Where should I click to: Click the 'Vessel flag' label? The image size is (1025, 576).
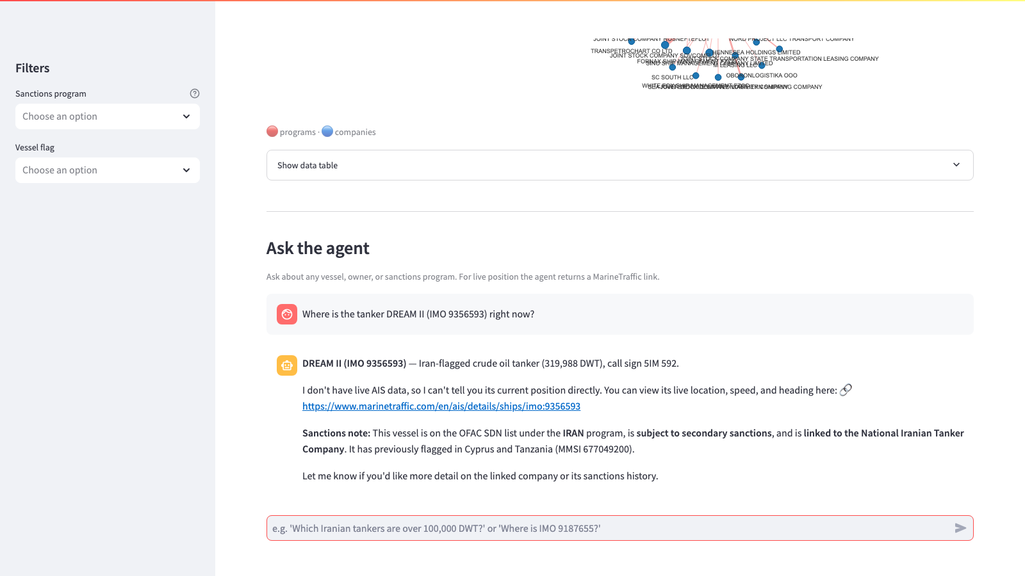click(x=35, y=147)
